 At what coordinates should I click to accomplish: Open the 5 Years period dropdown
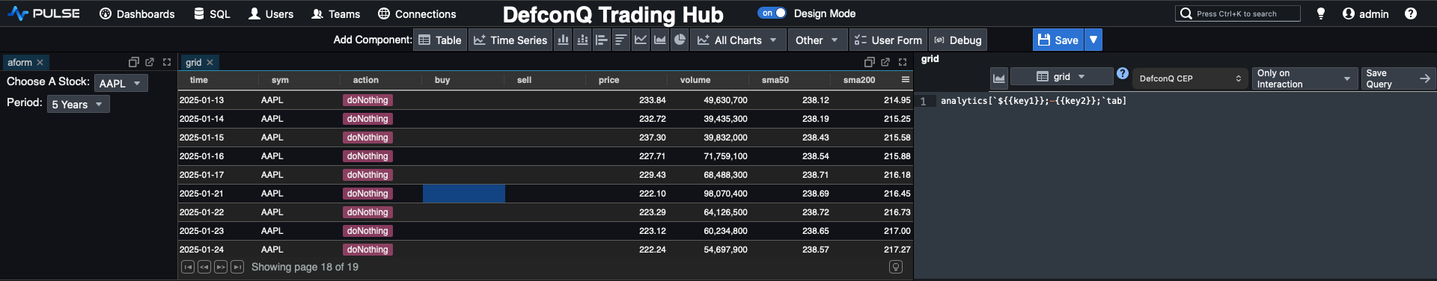(x=79, y=104)
